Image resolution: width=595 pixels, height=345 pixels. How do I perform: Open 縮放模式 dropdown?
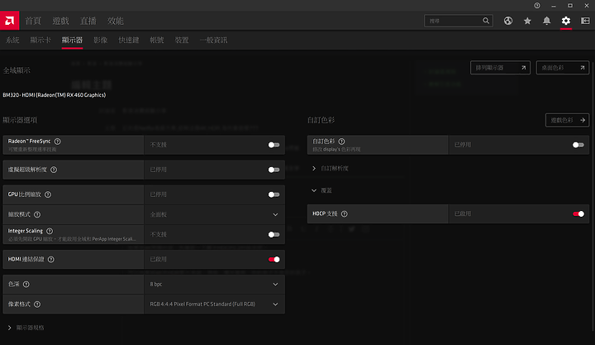click(214, 214)
